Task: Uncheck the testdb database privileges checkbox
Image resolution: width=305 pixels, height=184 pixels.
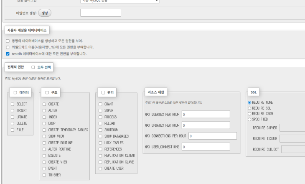Action: pyautogui.click(x=8, y=54)
